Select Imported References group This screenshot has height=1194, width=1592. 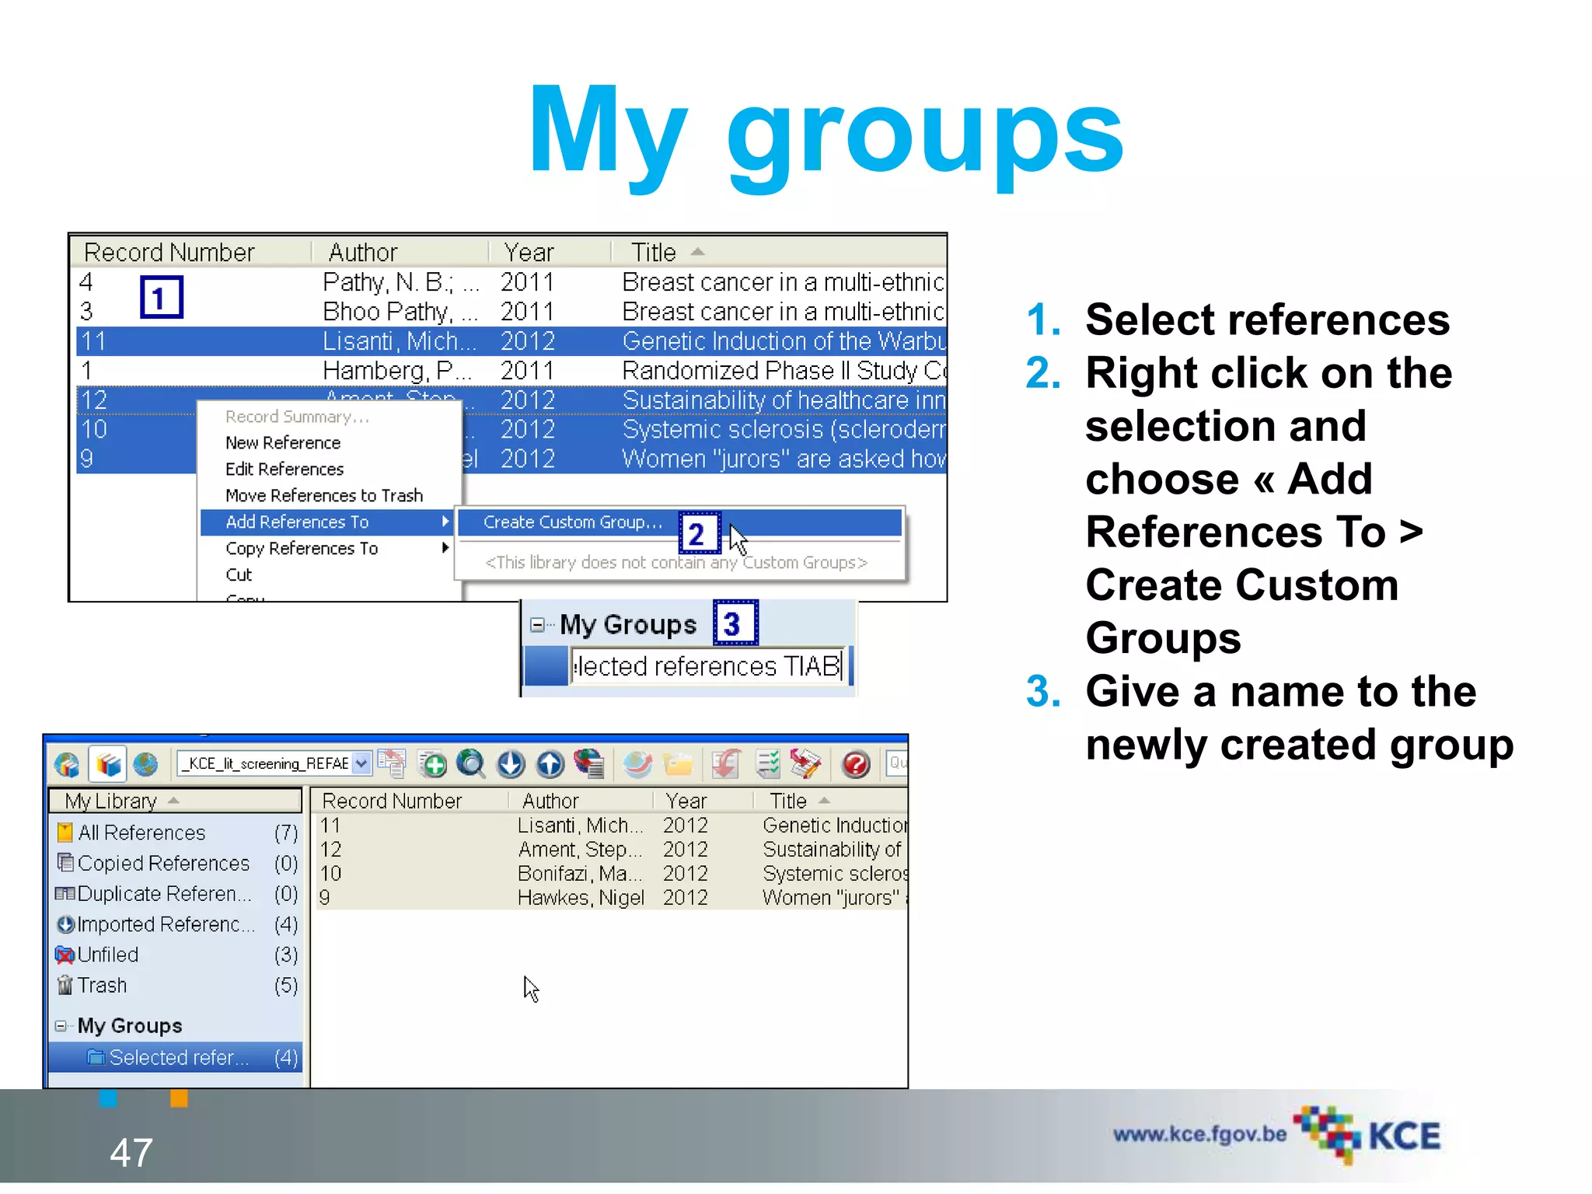pyautogui.click(x=176, y=924)
